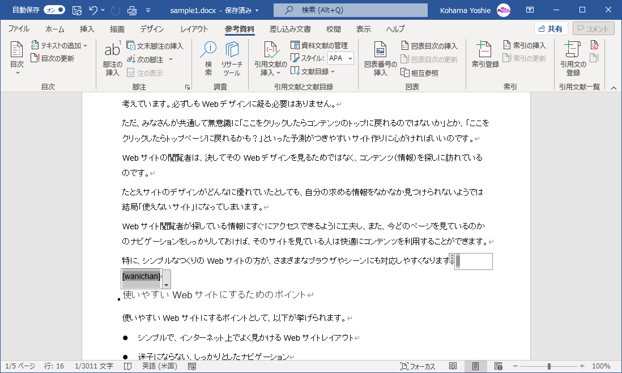The height and width of the screenshot is (373, 622).
Task: Click the 共有 (Share) button
Action: click(x=551, y=28)
